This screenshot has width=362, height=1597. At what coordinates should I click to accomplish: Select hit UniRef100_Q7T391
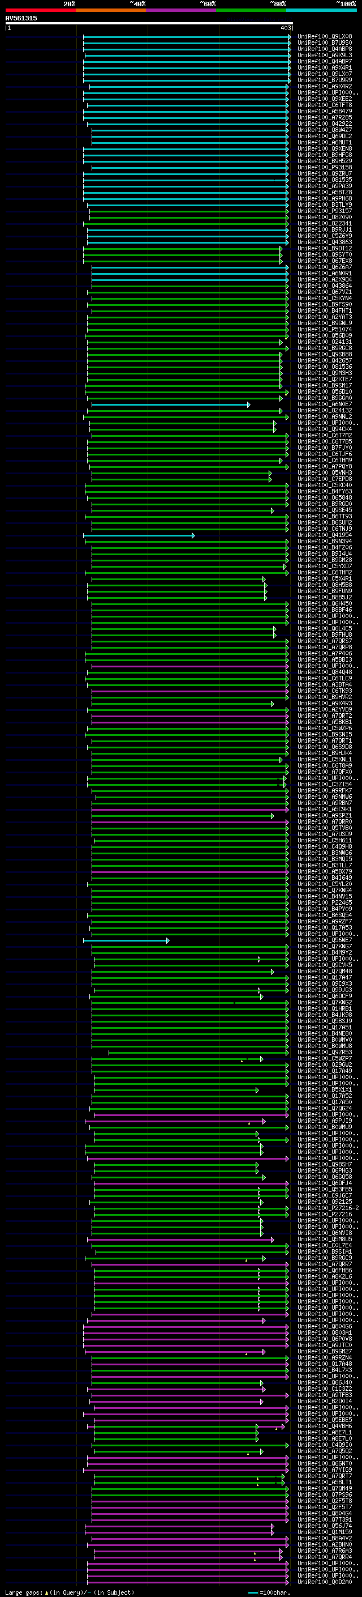click(325, 1519)
